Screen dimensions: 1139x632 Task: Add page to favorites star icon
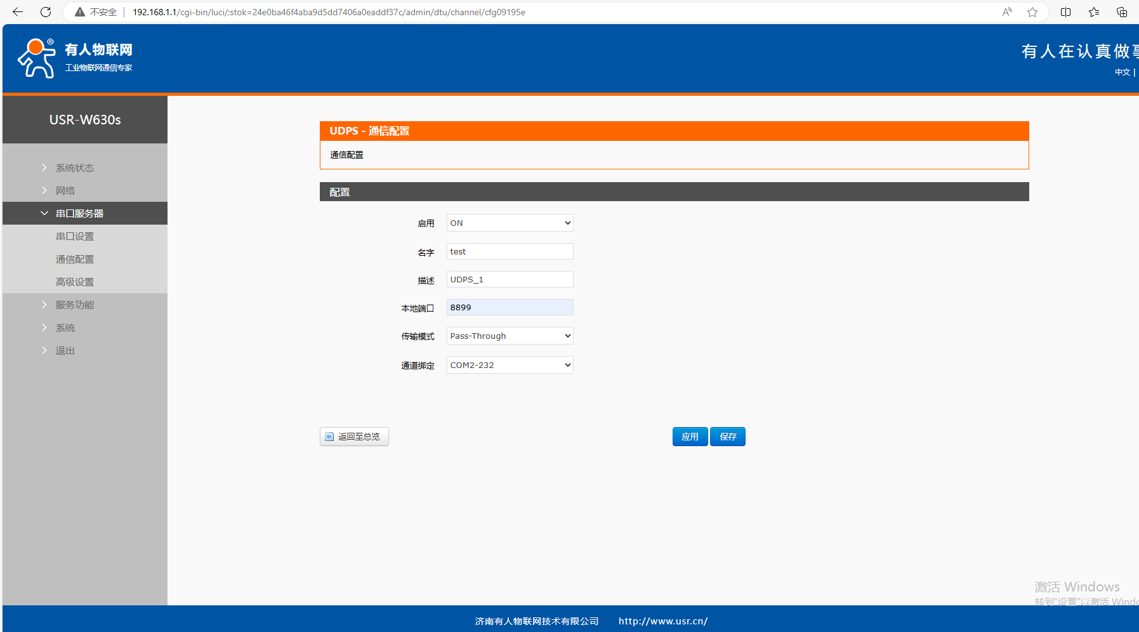(1032, 12)
